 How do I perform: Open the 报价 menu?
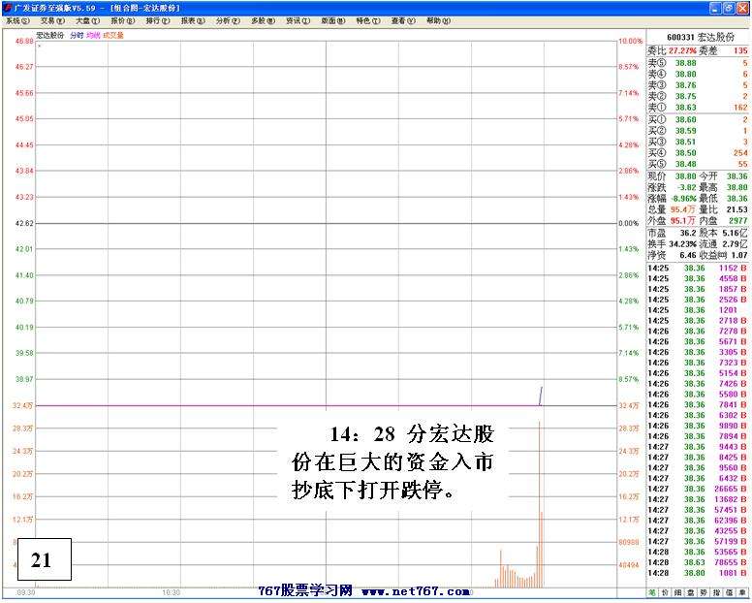(123, 21)
